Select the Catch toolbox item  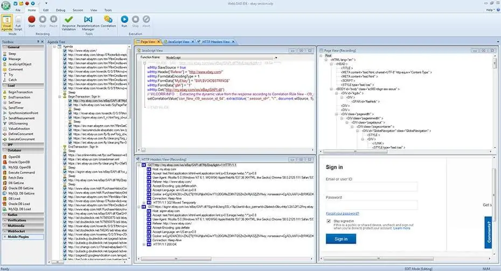12,80
